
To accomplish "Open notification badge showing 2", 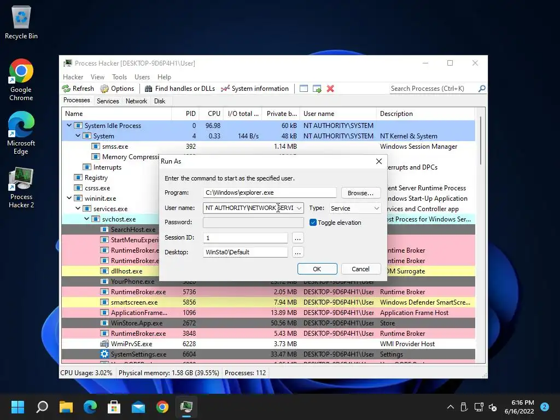I will (545, 407).
